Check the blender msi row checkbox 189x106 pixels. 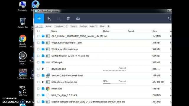click(x=38, y=75)
